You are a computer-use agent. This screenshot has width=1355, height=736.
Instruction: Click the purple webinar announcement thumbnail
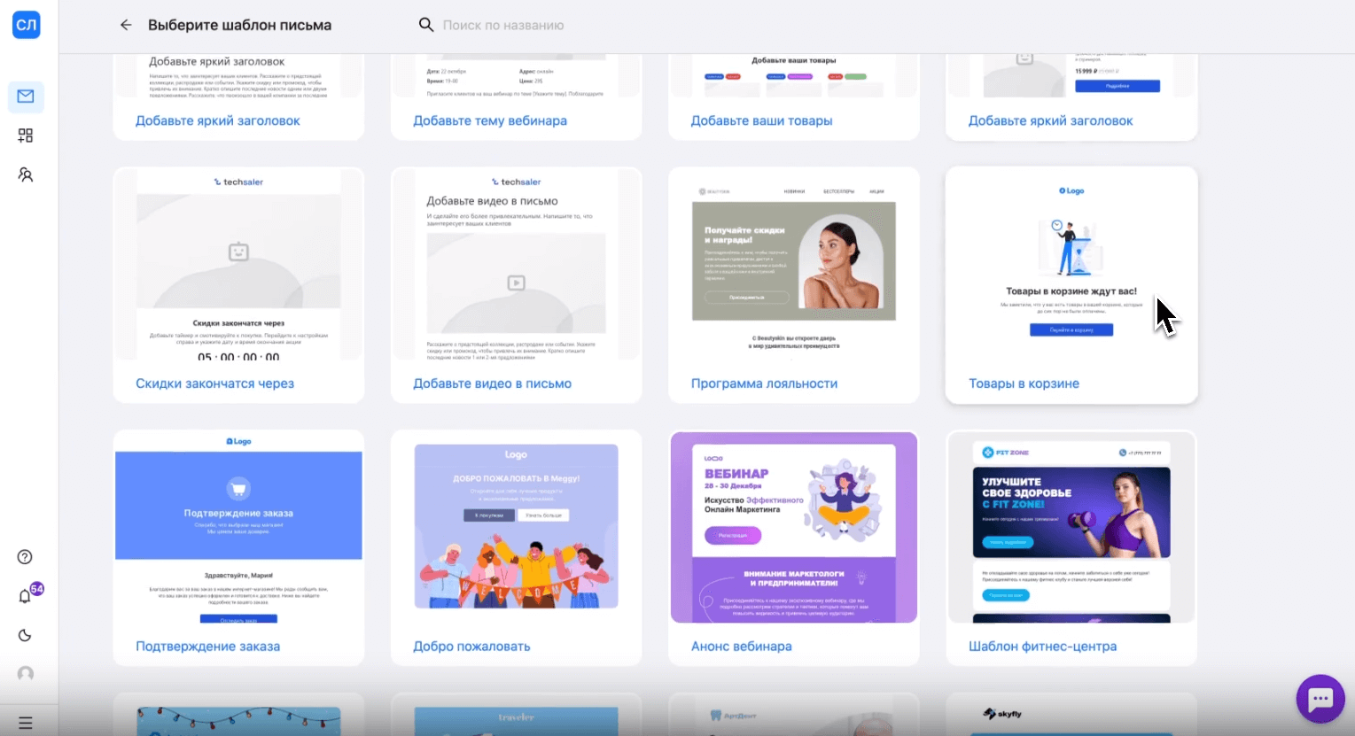point(793,527)
